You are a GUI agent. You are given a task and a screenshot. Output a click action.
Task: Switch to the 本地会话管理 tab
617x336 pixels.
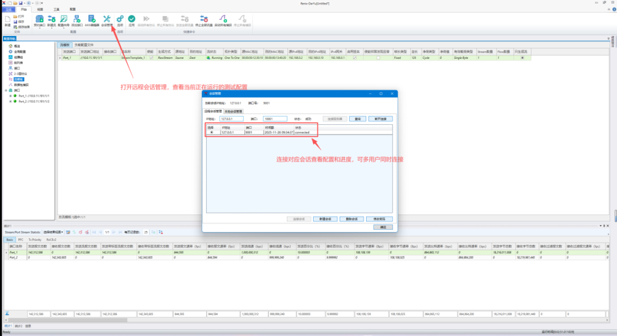coord(233,111)
